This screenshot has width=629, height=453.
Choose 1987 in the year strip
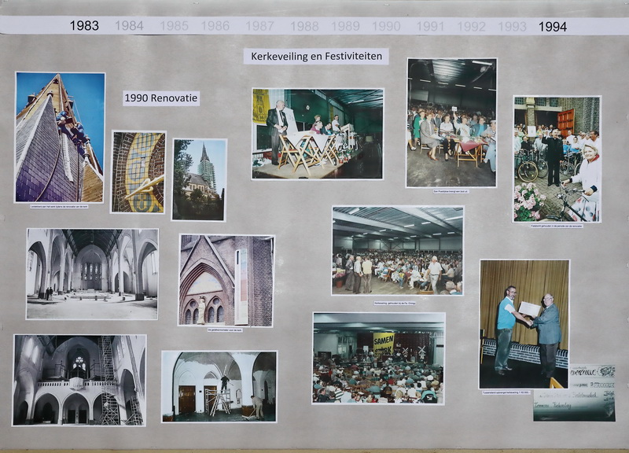point(259,26)
